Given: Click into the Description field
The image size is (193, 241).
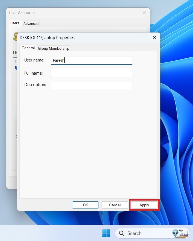Looking at the screenshot, I should 91,85.
